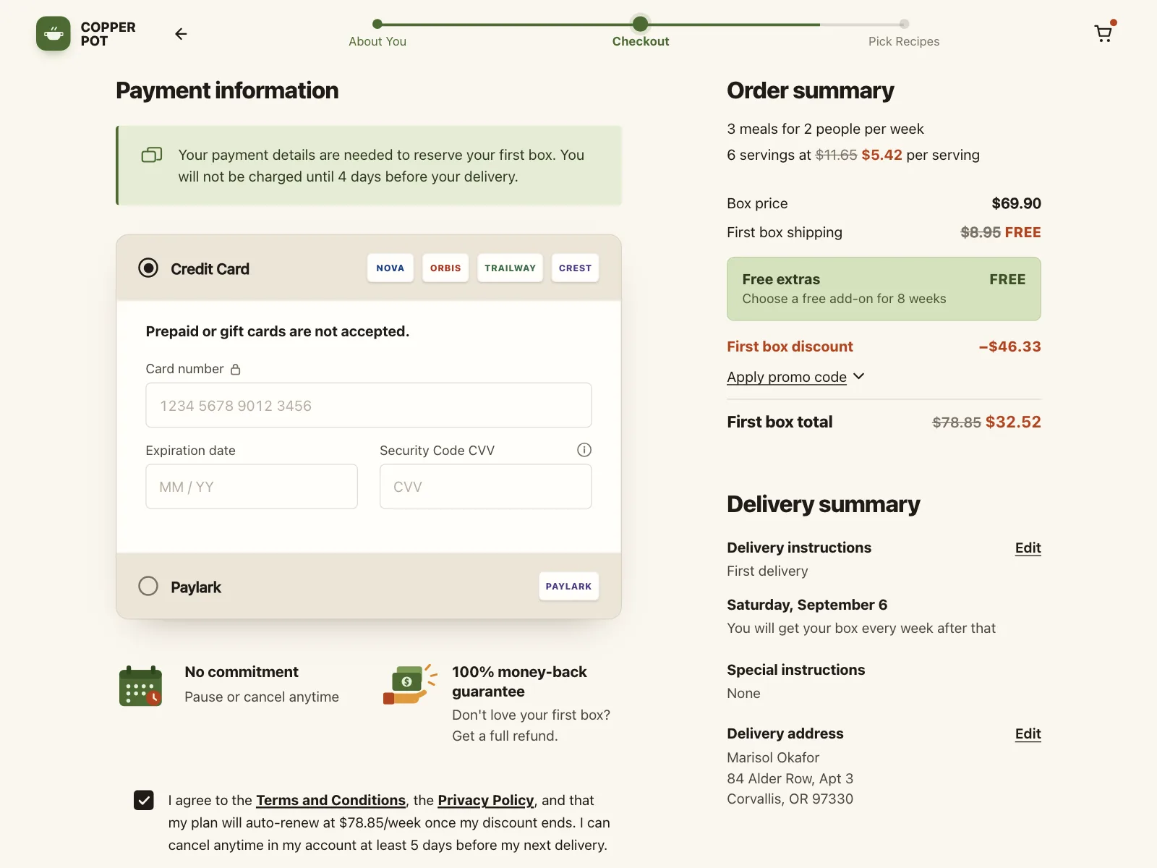This screenshot has height=868, width=1157.
Task: Select the Credit Card radio button
Action: 148,268
